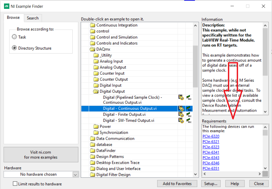Click the Desktop Execution Trace folder icon
Viewport: 272px width, 189px height.
coord(93,163)
